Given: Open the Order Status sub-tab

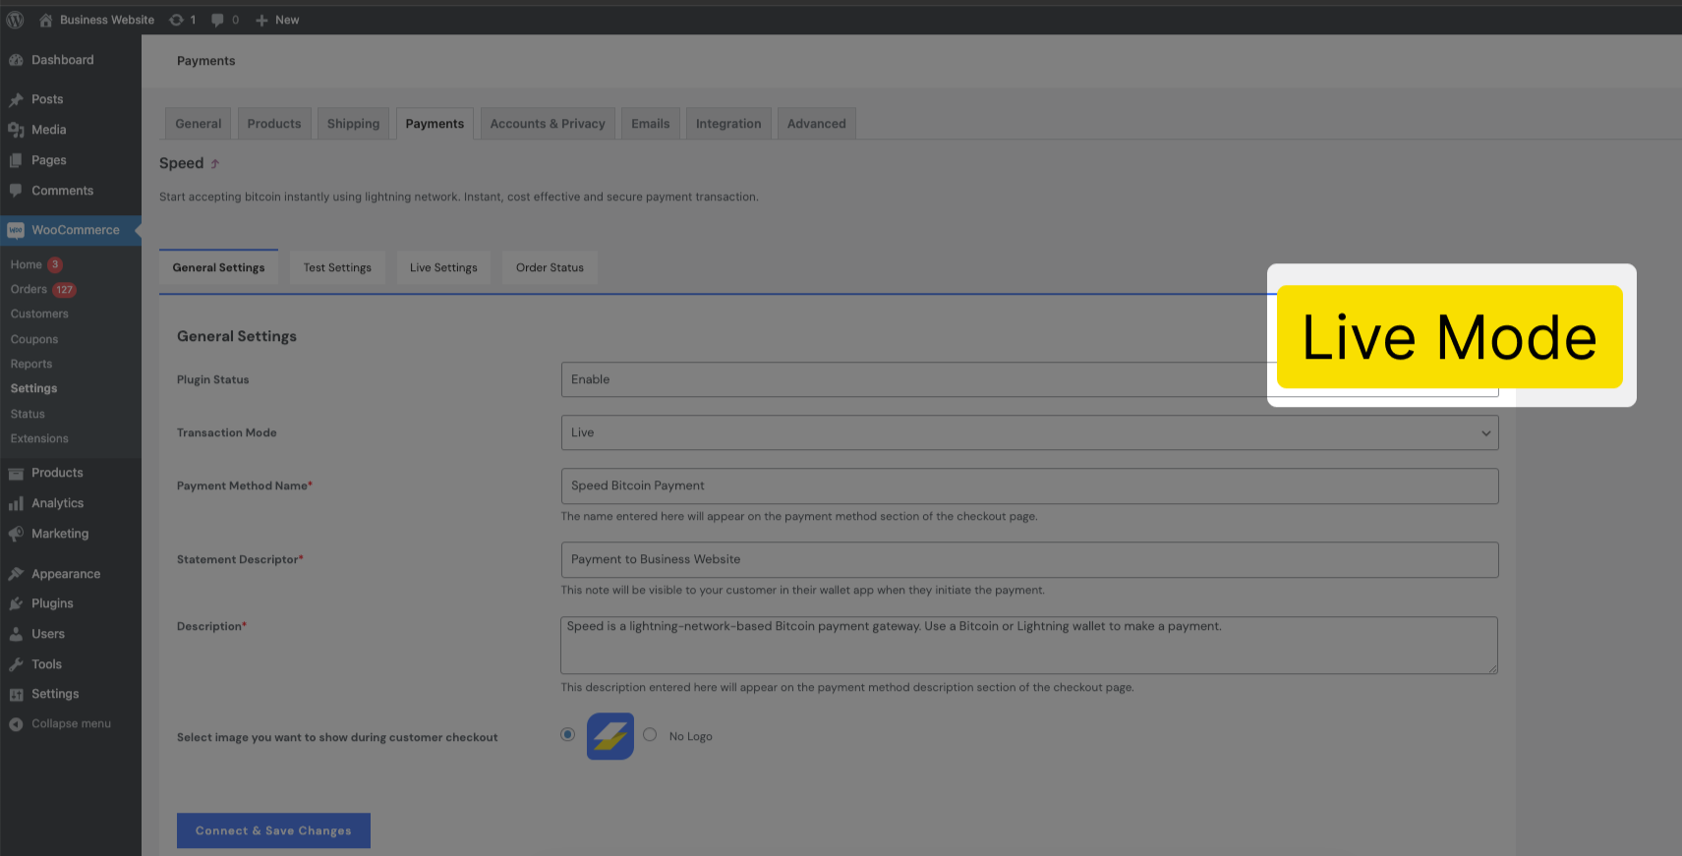Looking at the screenshot, I should click(550, 267).
